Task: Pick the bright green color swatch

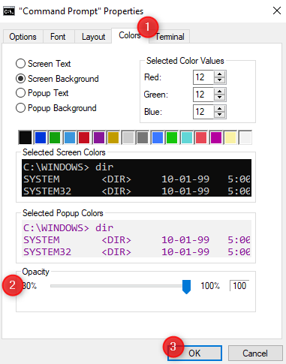Action: (x=172, y=137)
